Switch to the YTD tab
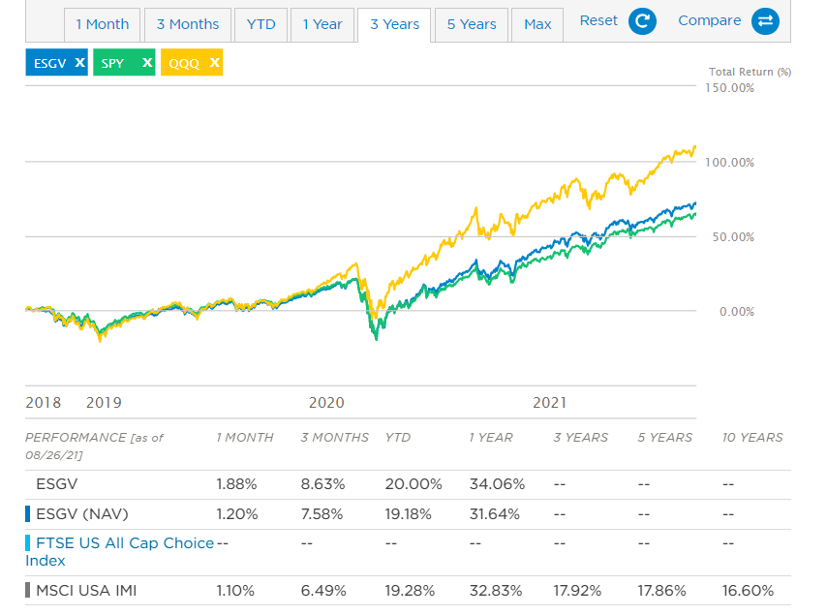Viewport: 827px width, 616px height. coord(261,25)
